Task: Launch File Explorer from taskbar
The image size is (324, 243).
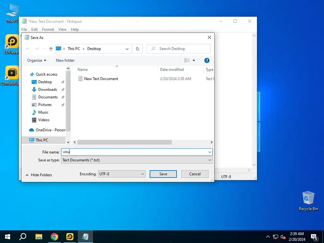Action: [39, 237]
